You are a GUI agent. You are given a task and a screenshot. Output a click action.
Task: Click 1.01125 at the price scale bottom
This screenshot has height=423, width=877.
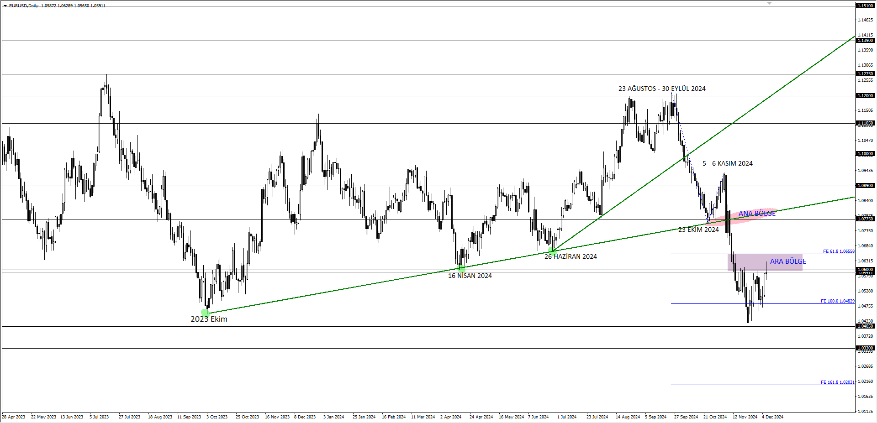tap(866, 412)
